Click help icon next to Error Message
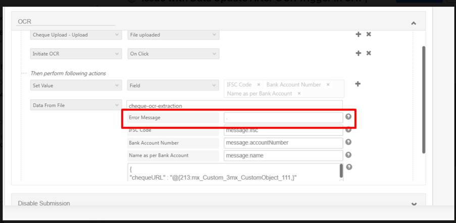The height and width of the screenshot is (223, 456). tap(348, 117)
